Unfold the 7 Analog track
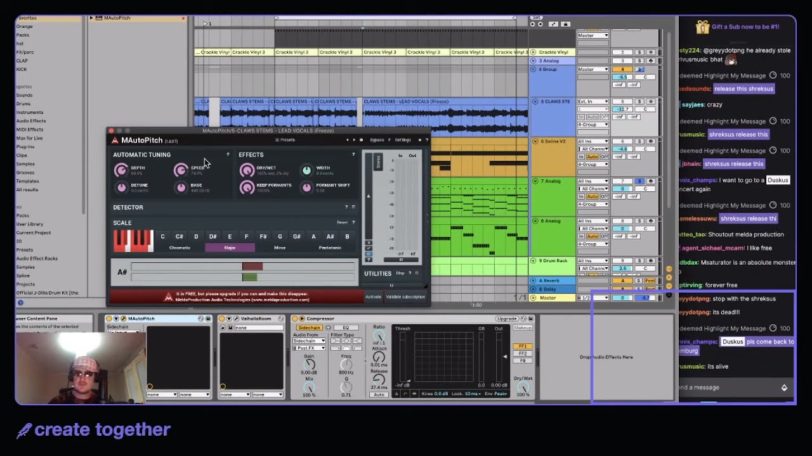This screenshot has width=812, height=456. coord(535,181)
